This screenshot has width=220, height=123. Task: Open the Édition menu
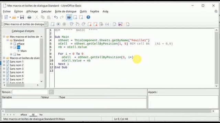(x=19, y=11)
